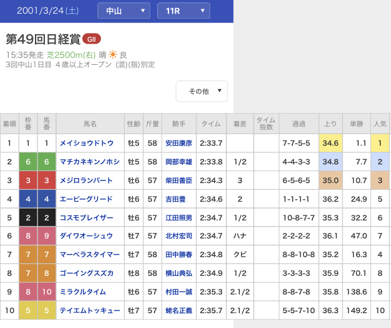Sort by 人気 popularity column header
391x328 pixels.
click(x=380, y=124)
